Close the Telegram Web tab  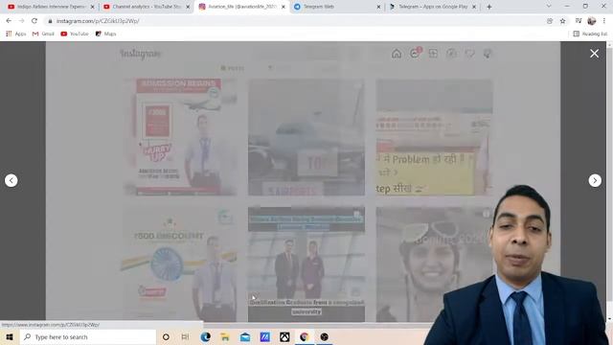tap(378, 7)
